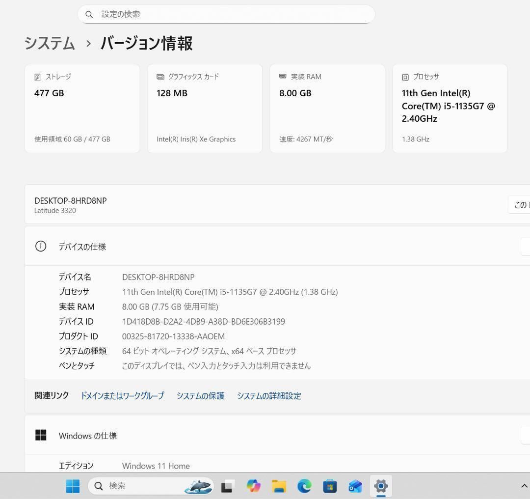The image size is (530, 499).
Task: Open the Microsoft Store from the taskbar
Action: (330, 486)
